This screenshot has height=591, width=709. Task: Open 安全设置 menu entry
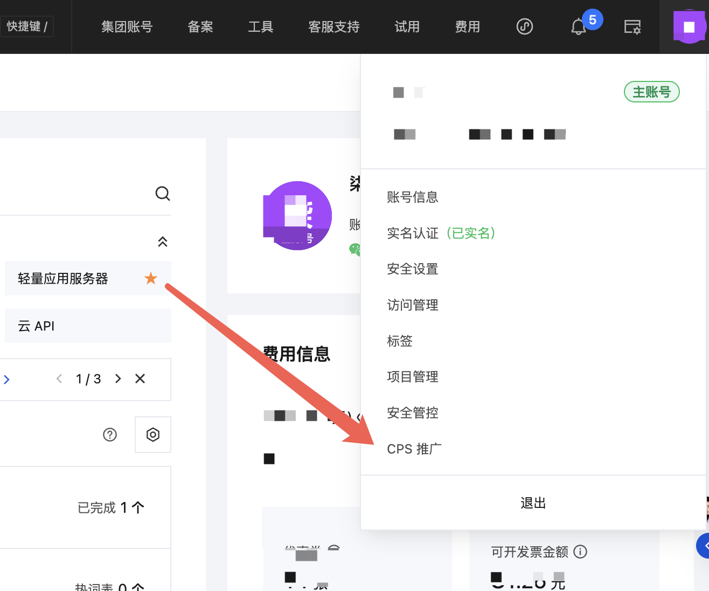coord(413,269)
